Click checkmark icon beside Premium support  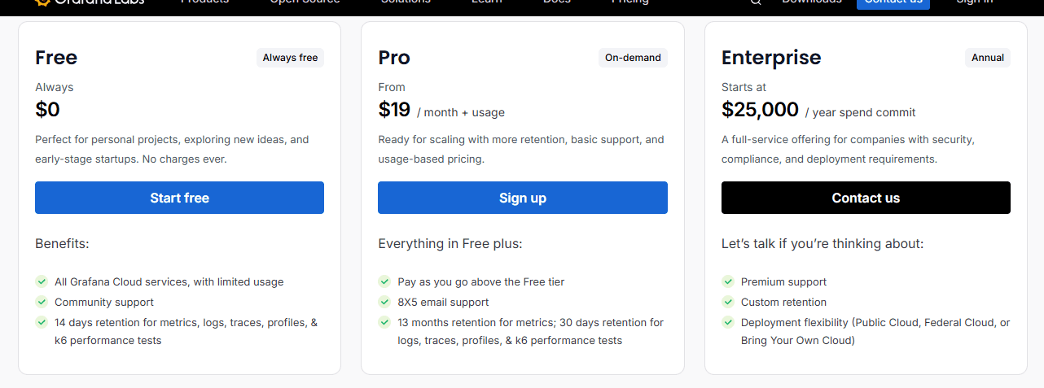728,281
